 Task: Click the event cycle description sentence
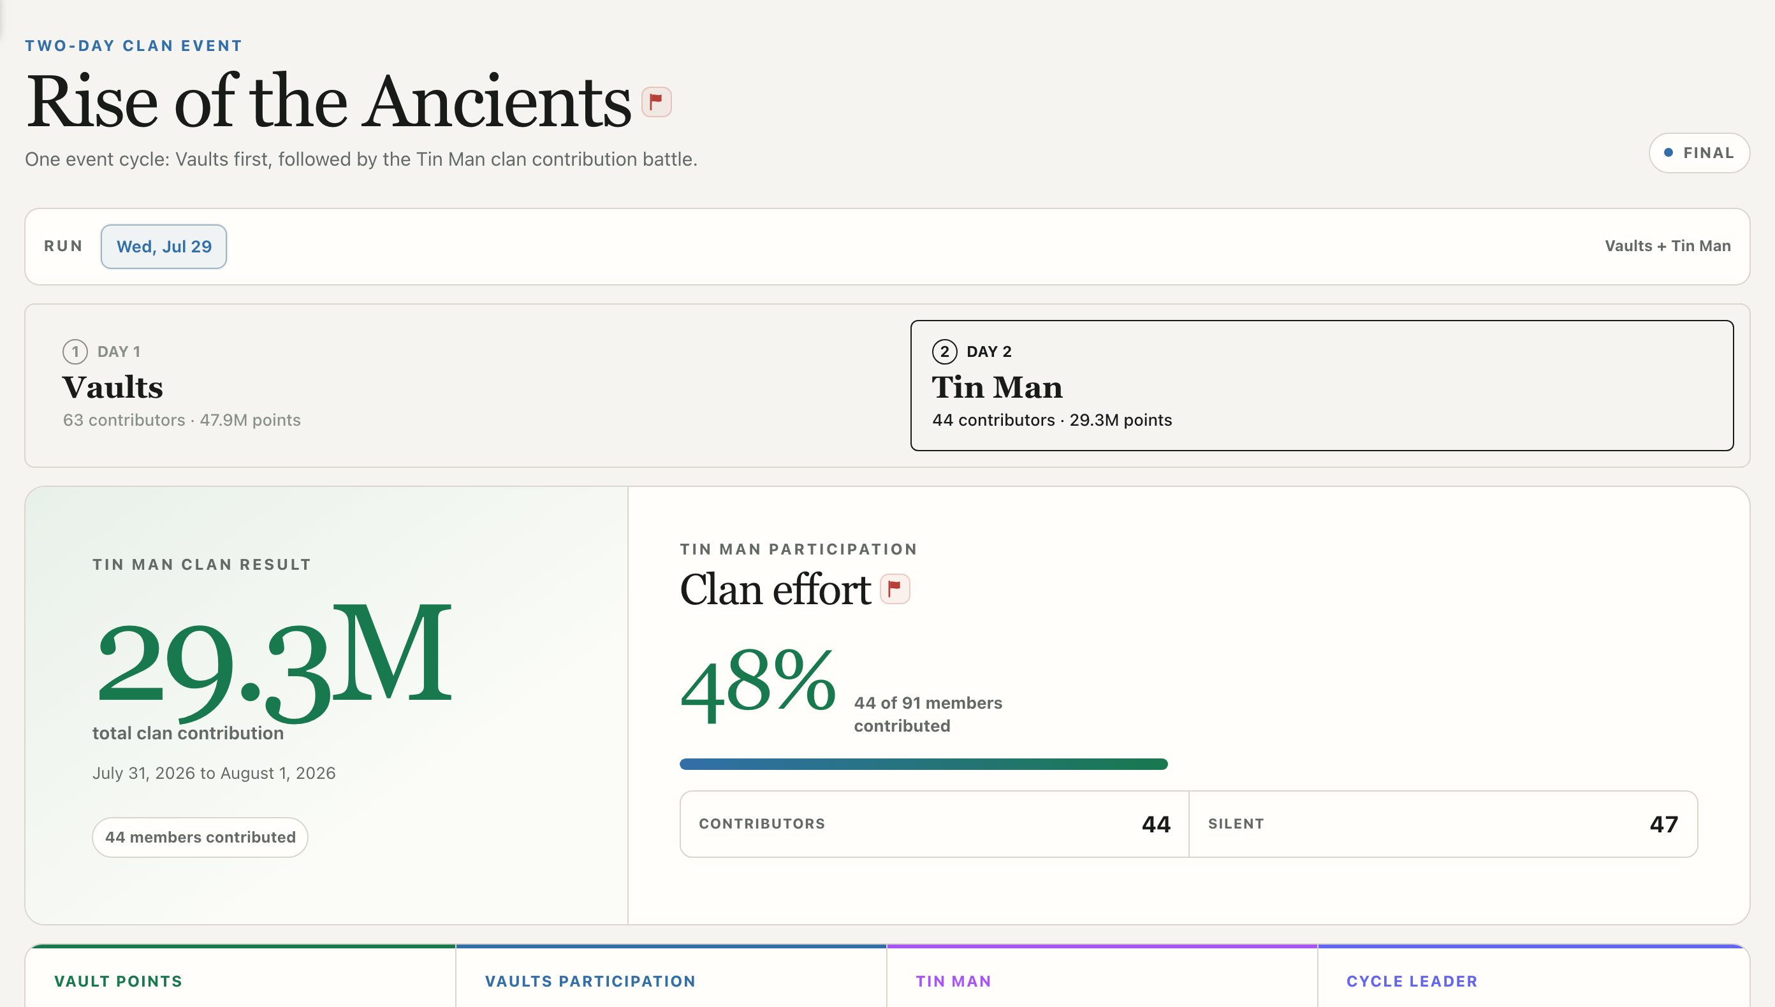(x=361, y=159)
